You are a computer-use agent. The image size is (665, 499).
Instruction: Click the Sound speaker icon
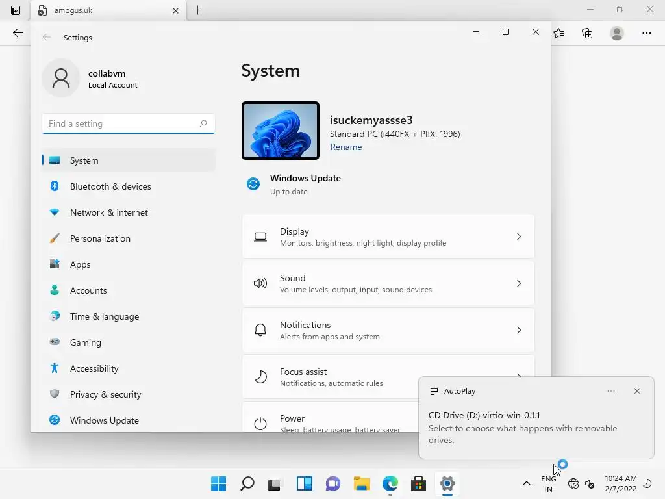(260, 283)
